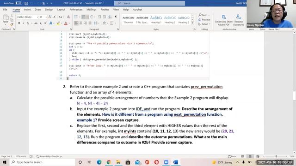Viewport: 296px width, 166px height.
Task: Open the font color dropdown arrow
Action: click(69, 23)
